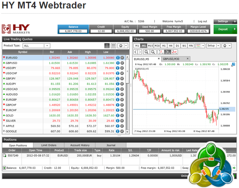Switch to bar chart type
Image resolution: width=239 pixels, height=188 pixels.
pos(161,52)
